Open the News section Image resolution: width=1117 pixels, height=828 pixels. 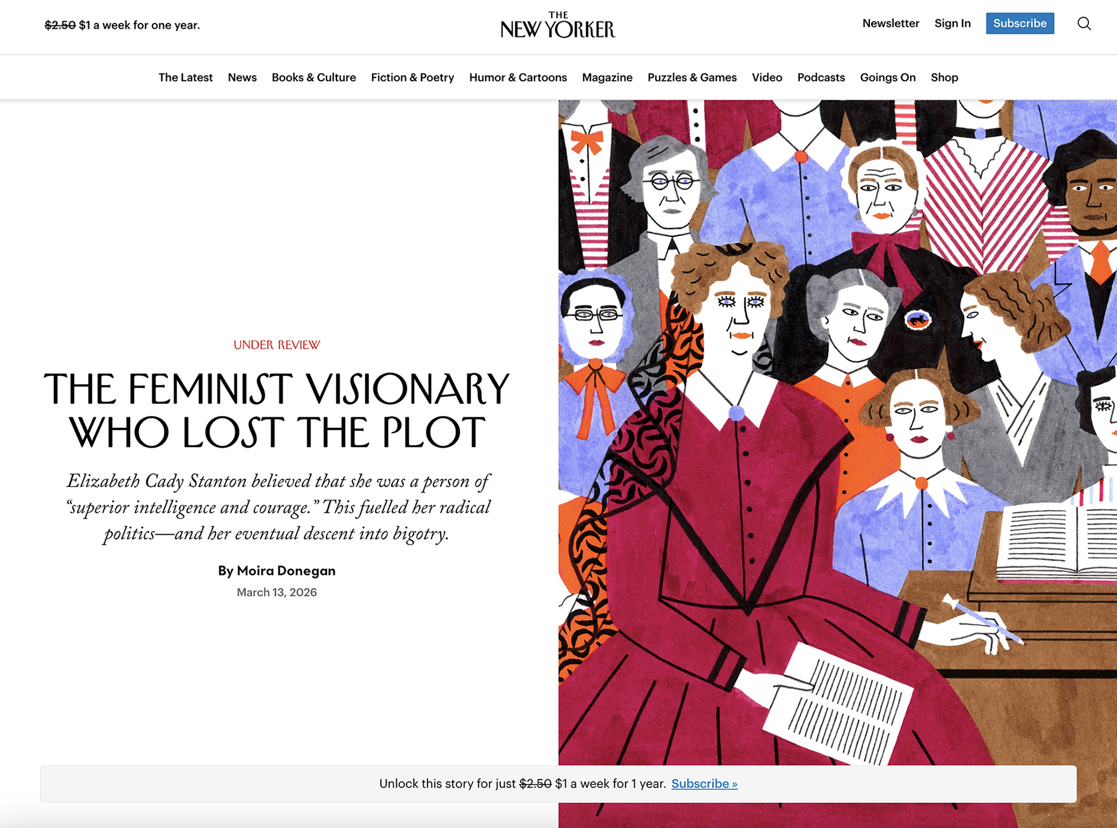[x=242, y=77]
